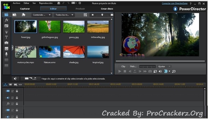Select the Nature.wmv thumbnail
This screenshot has width=208, height=119.
point(50,52)
